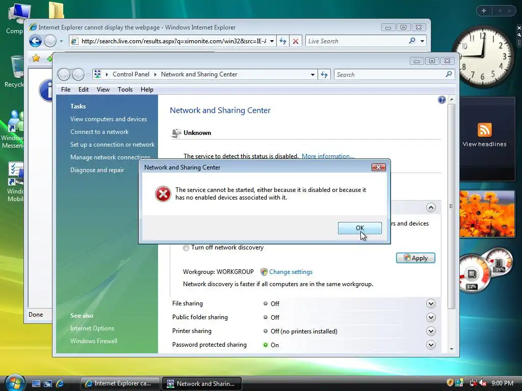Click the analog clock gadget
This screenshot has width=522, height=391.
tap(482, 56)
